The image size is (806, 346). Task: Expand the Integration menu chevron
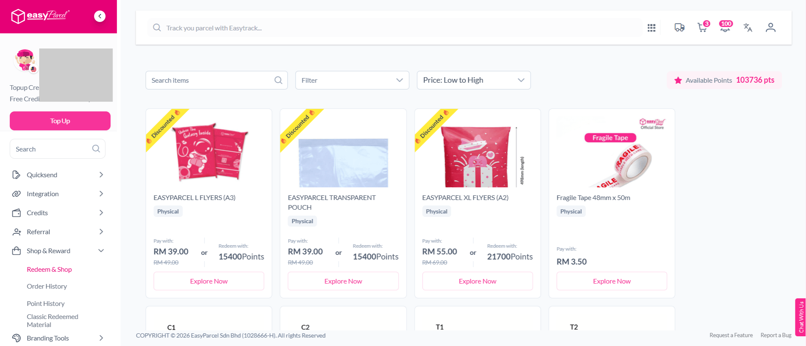[x=101, y=194]
